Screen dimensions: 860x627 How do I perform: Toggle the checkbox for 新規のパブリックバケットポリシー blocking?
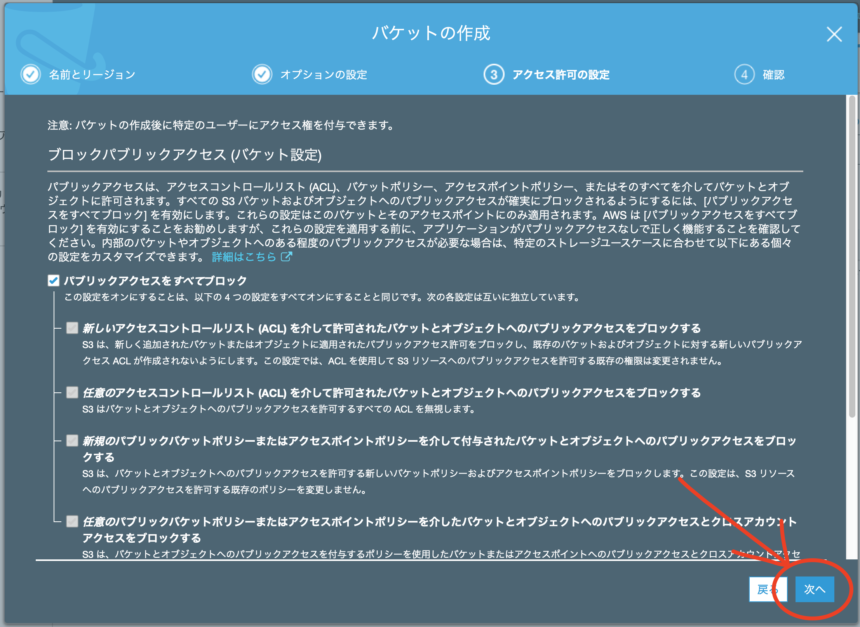click(72, 441)
